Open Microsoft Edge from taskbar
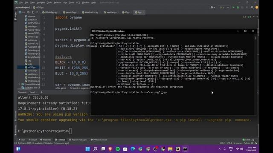 click(133, 149)
